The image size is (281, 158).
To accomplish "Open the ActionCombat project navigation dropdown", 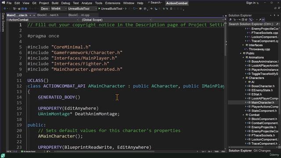I will (x=43, y=20).
